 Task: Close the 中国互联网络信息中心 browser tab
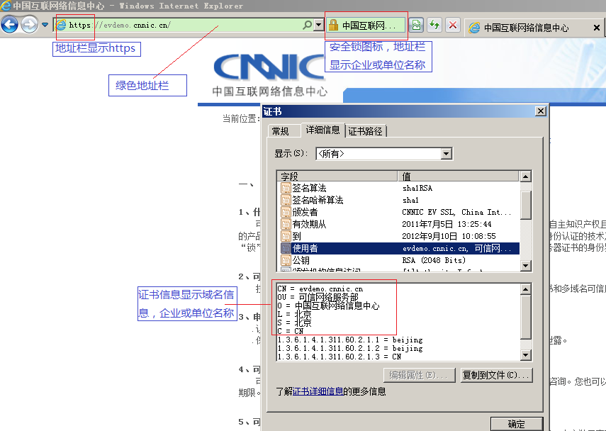coord(596,28)
